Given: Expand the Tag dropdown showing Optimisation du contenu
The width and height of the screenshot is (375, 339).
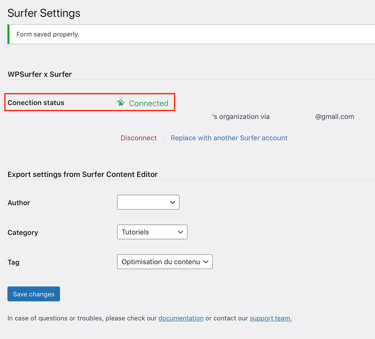Looking at the screenshot, I should (x=165, y=261).
